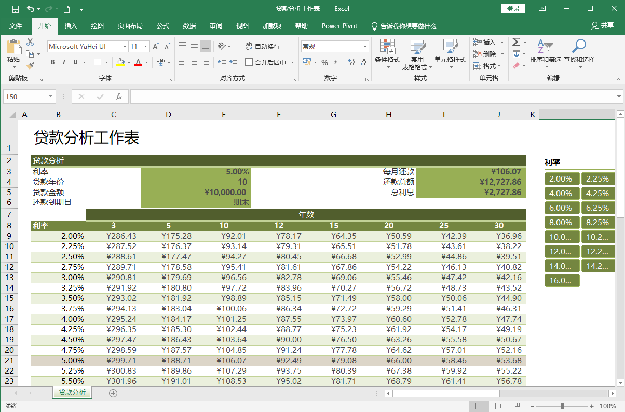Click the New document icon in title bar

[x=67, y=9]
